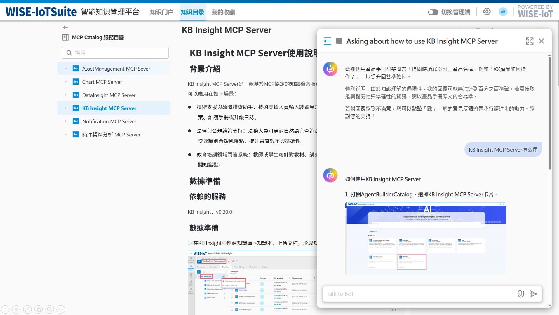Expand the AssetManagement MCP Sever node
Image resolution: width=559 pixels, height=315 pixels.
pyautogui.click(x=66, y=69)
